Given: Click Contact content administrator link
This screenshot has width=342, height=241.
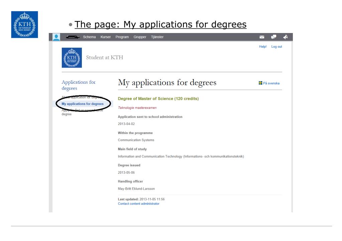Looking at the screenshot, I should coord(138,204).
